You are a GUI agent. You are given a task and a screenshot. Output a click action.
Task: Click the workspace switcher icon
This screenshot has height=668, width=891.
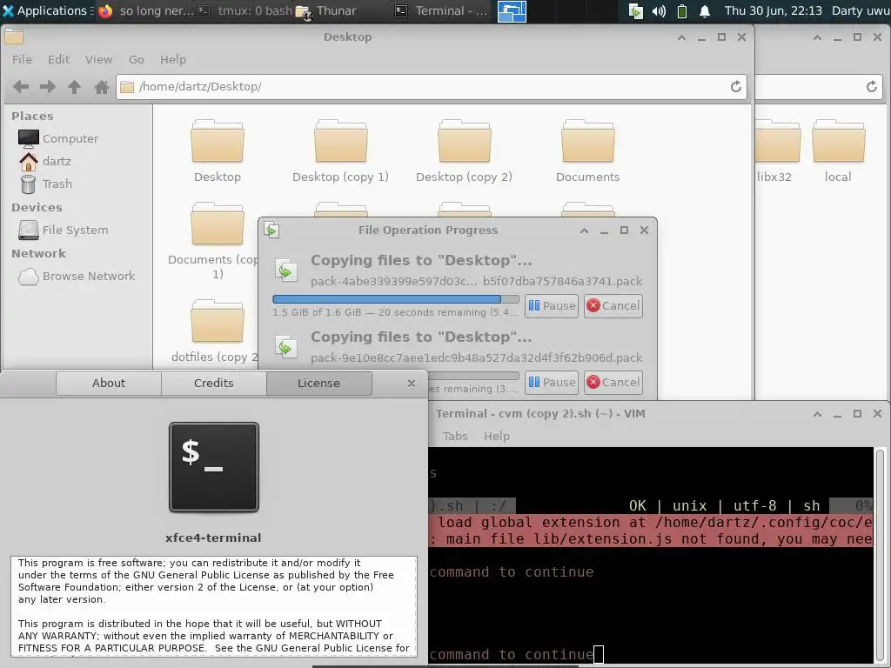512,11
